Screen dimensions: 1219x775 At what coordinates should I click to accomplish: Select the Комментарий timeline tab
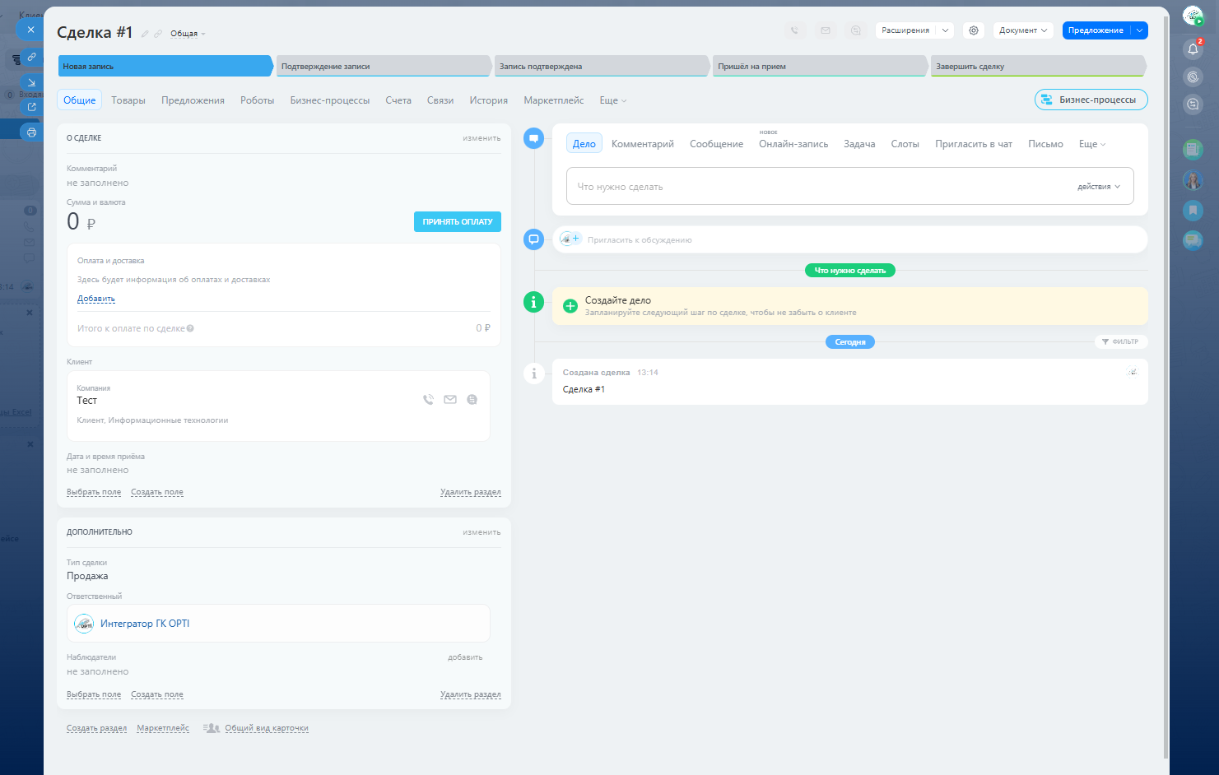pos(642,144)
